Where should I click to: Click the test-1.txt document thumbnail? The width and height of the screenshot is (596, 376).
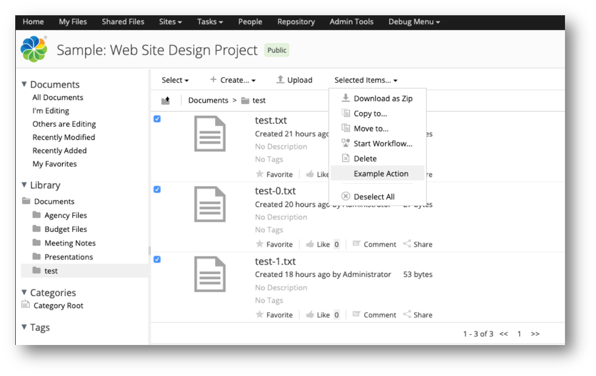coord(210,274)
